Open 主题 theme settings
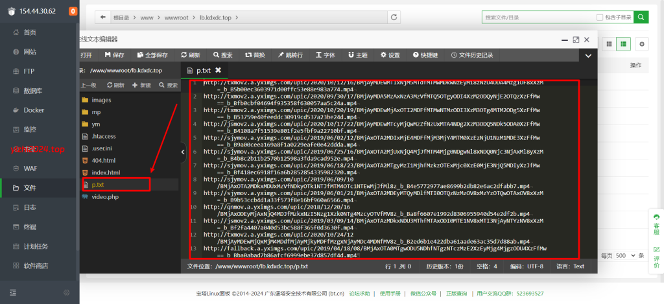664x304 pixels. click(358, 55)
